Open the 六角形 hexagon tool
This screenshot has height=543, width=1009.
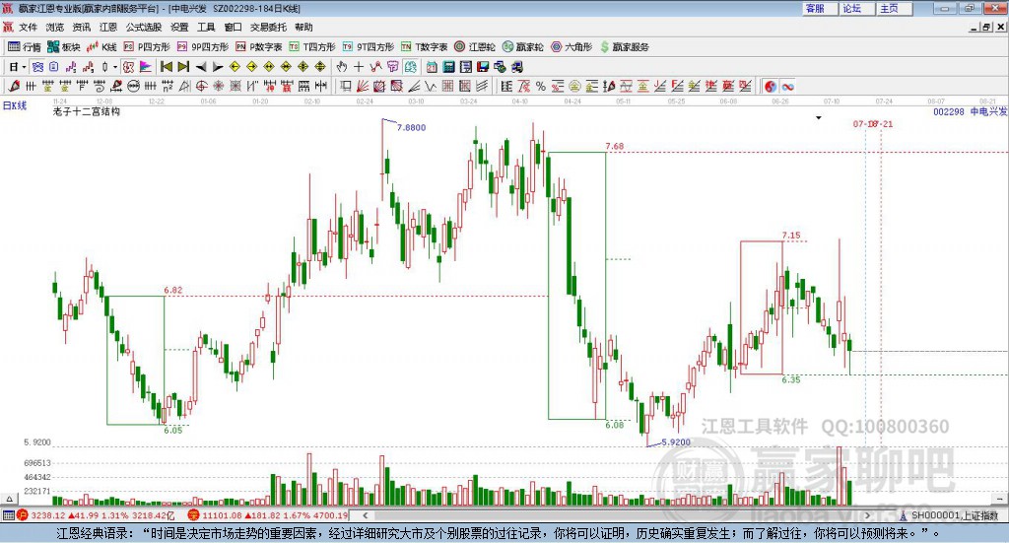click(572, 47)
